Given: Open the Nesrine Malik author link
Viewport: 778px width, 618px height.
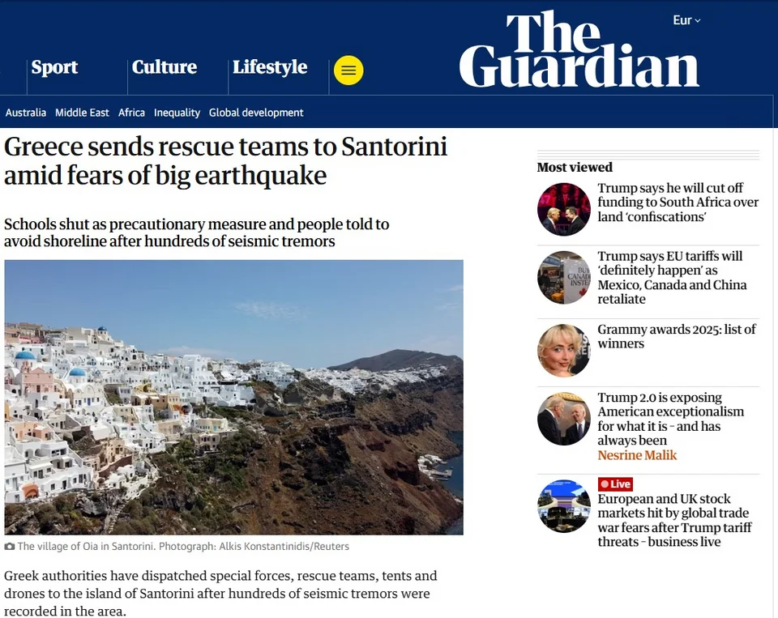Looking at the screenshot, I should pyautogui.click(x=637, y=455).
